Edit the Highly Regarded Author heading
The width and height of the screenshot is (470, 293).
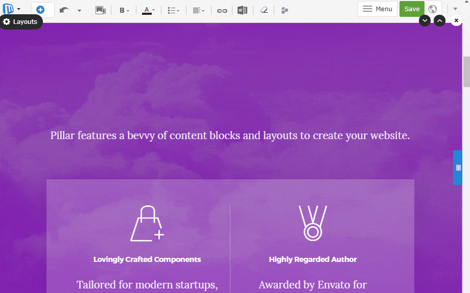coord(313,259)
